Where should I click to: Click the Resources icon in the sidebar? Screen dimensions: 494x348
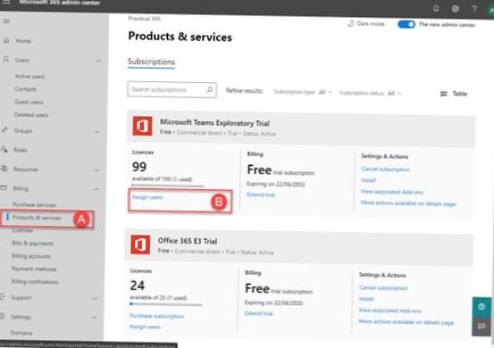pos(4,169)
